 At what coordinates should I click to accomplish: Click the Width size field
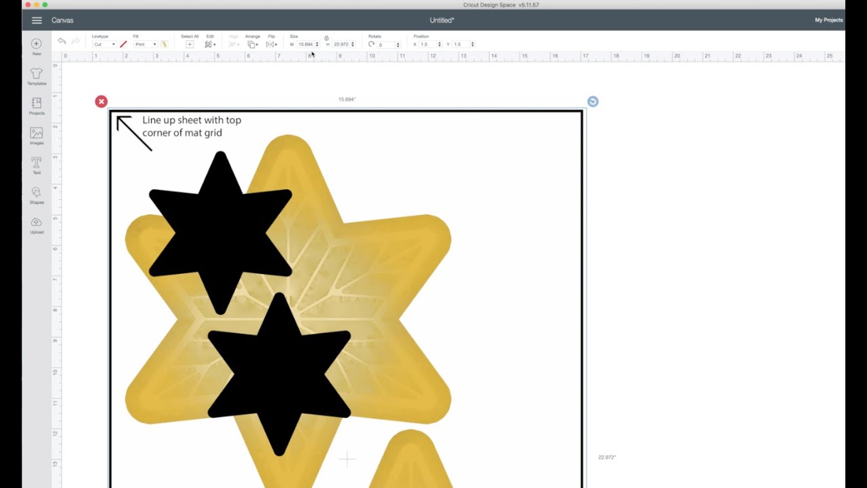click(x=305, y=44)
